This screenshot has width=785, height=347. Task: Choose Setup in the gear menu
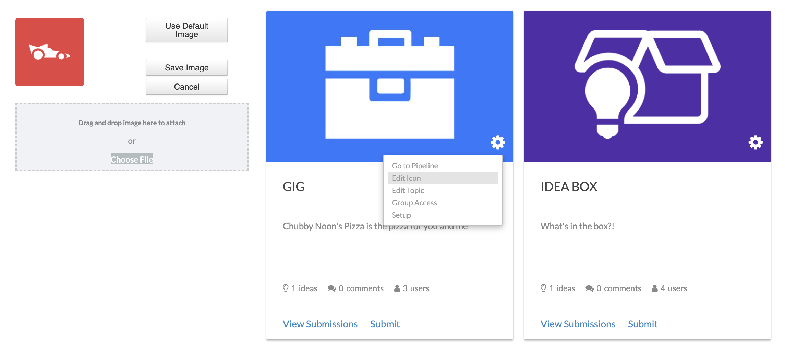[401, 215]
